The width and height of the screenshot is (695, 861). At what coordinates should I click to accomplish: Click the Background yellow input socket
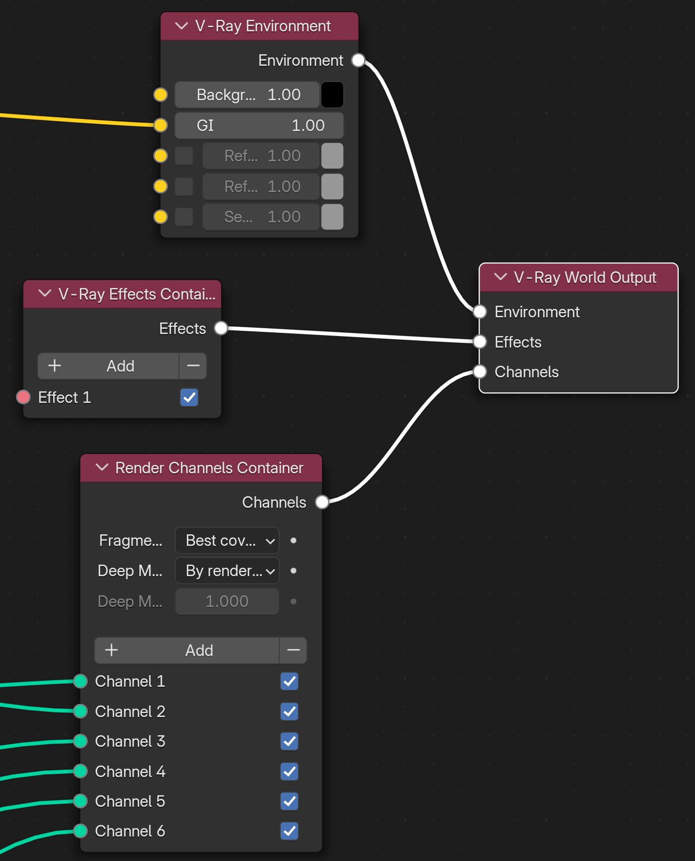coord(161,95)
